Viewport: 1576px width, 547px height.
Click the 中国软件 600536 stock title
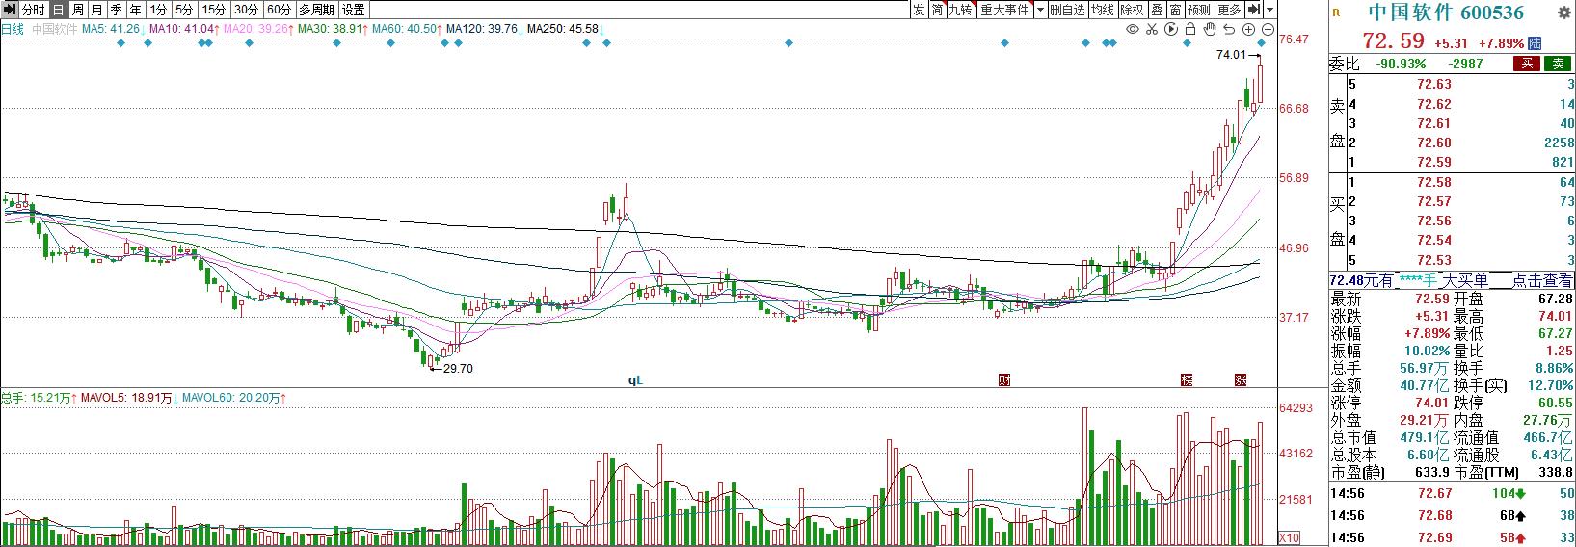(1446, 13)
